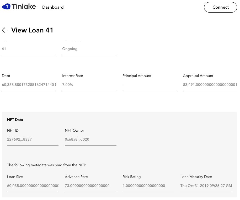Select the Loan Size 60,035 field
The height and width of the screenshot is (200, 240).
[33, 186]
